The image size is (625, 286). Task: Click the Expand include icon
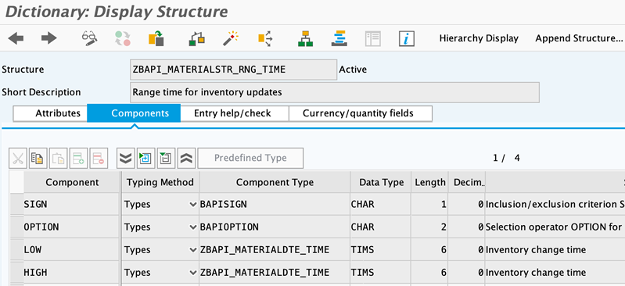(146, 159)
